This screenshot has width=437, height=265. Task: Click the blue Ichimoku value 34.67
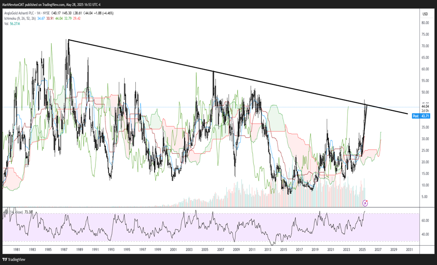tap(40, 19)
